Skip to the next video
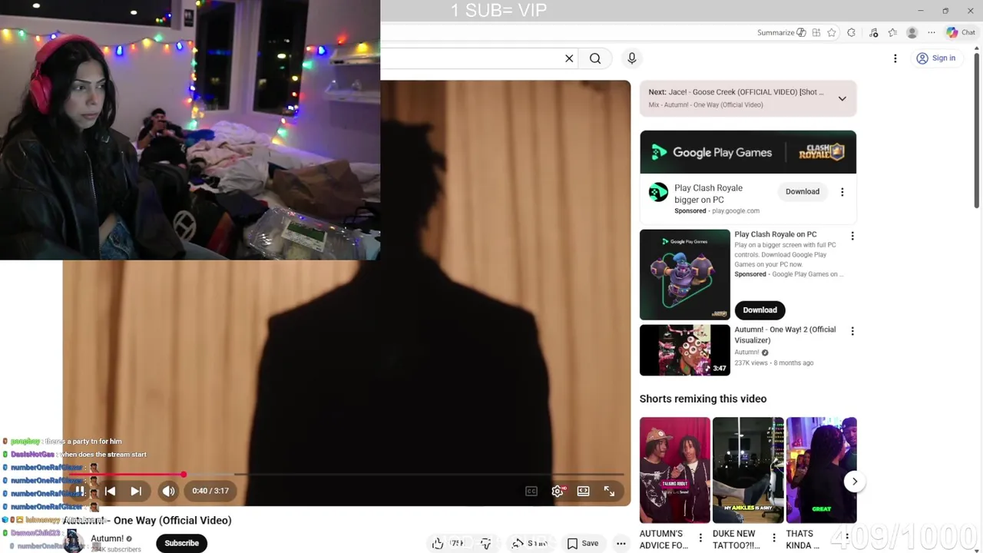Viewport: 983px width, 553px height. [x=136, y=491]
